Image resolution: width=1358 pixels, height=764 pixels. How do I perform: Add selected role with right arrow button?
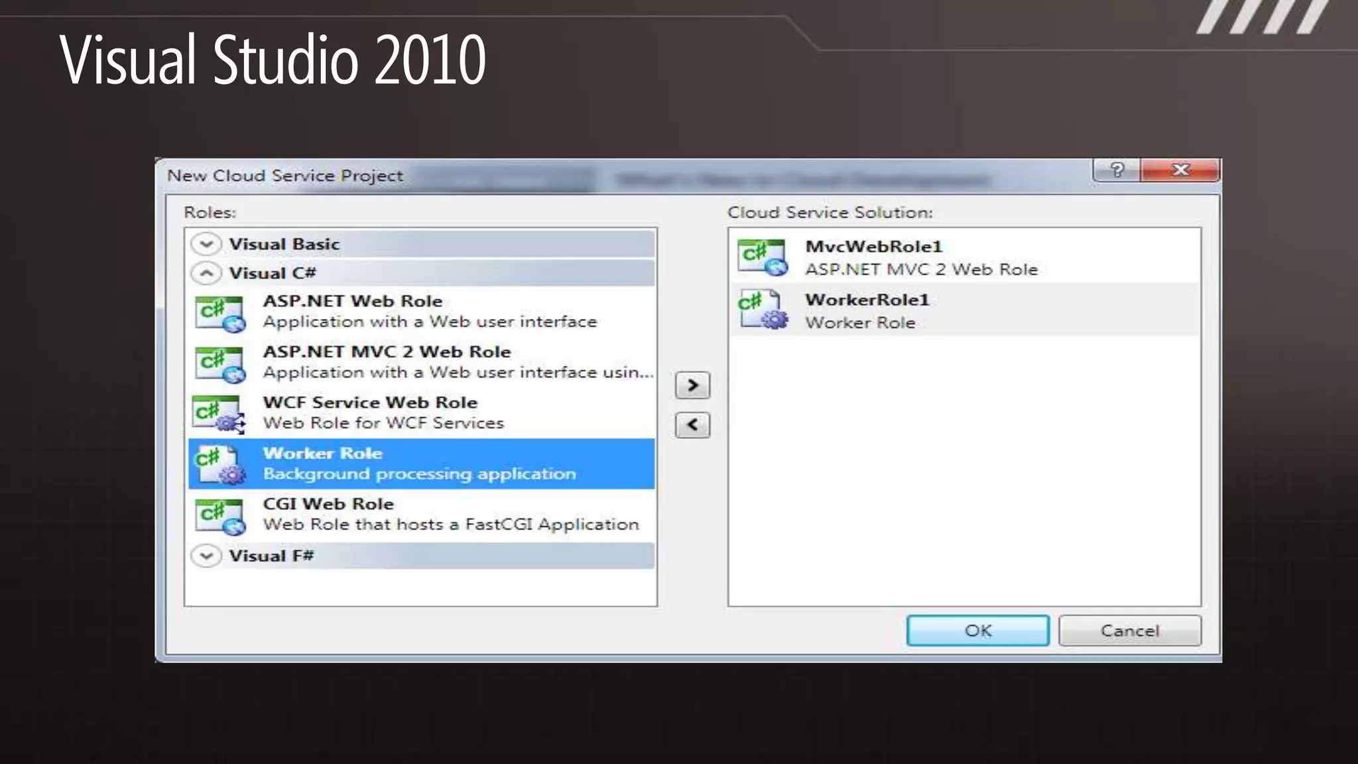pyautogui.click(x=692, y=385)
